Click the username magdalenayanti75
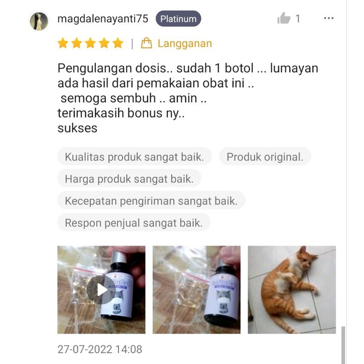This screenshot has width=364, height=364. [x=103, y=19]
